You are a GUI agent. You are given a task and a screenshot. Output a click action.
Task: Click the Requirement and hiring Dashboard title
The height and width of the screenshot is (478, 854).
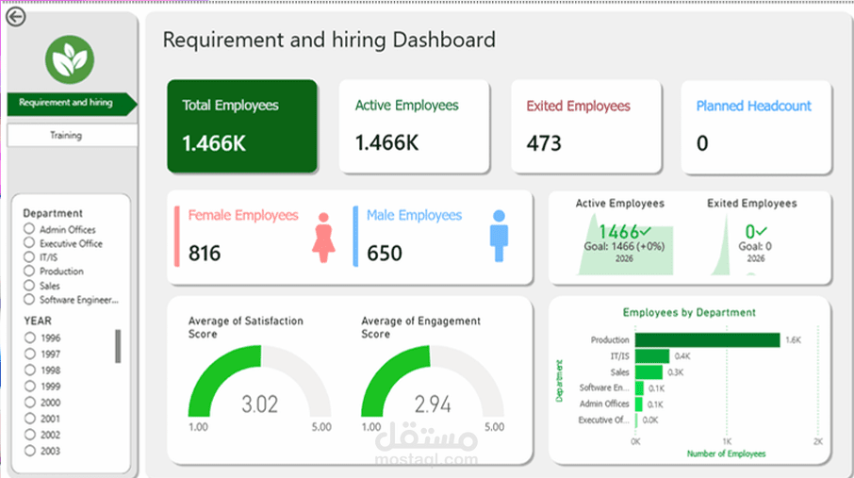(x=330, y=40)
